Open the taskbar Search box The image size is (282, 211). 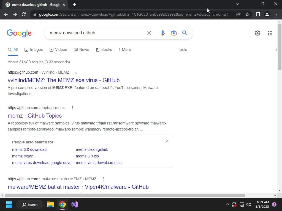pos(30,204)
